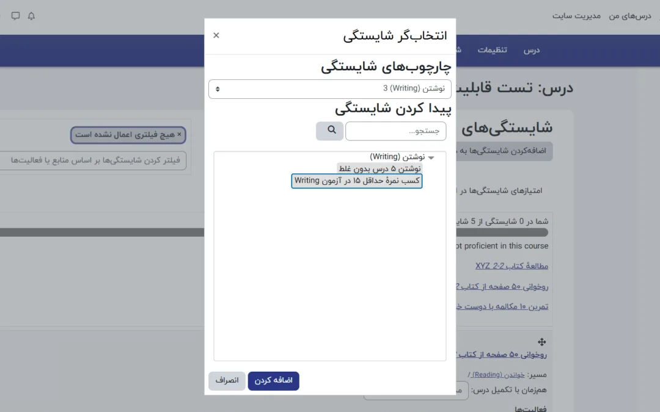Open the 'مدیریت سایت' menu item

(x=576, y=16)
